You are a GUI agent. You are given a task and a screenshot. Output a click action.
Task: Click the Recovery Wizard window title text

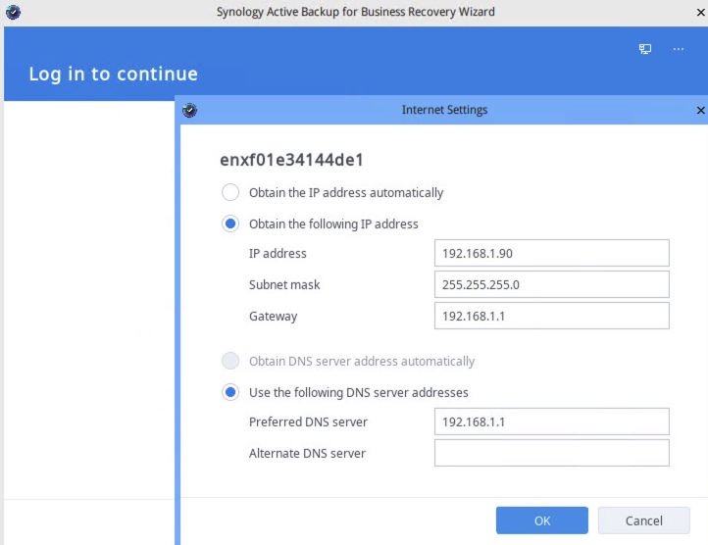(356, 12)
